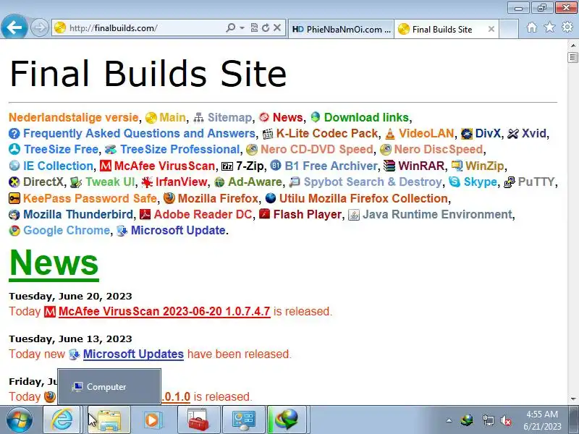Screen dimensions: 579x434
Task: Open Favorites star icon
Action: [549, 27]
